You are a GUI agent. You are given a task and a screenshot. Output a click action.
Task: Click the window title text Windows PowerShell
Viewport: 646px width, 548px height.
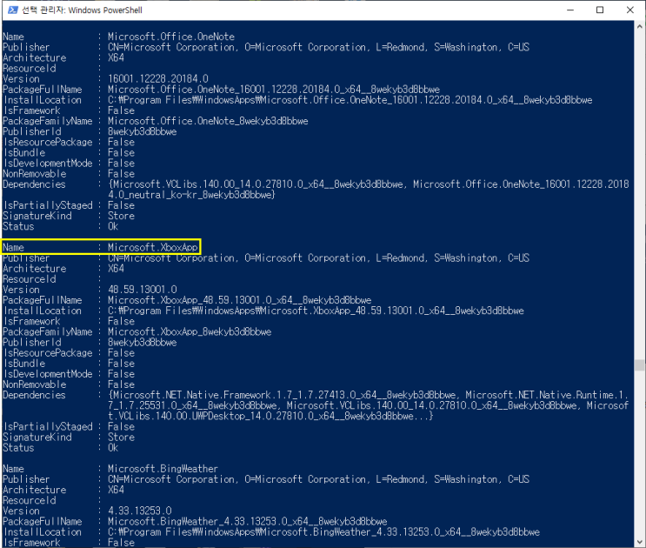pos(105,10)
